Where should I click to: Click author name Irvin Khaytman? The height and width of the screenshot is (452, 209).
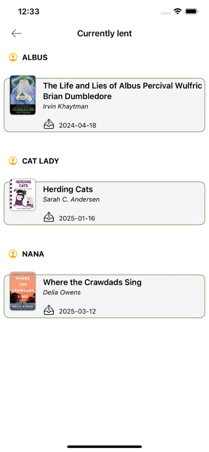tap(66, 107)
